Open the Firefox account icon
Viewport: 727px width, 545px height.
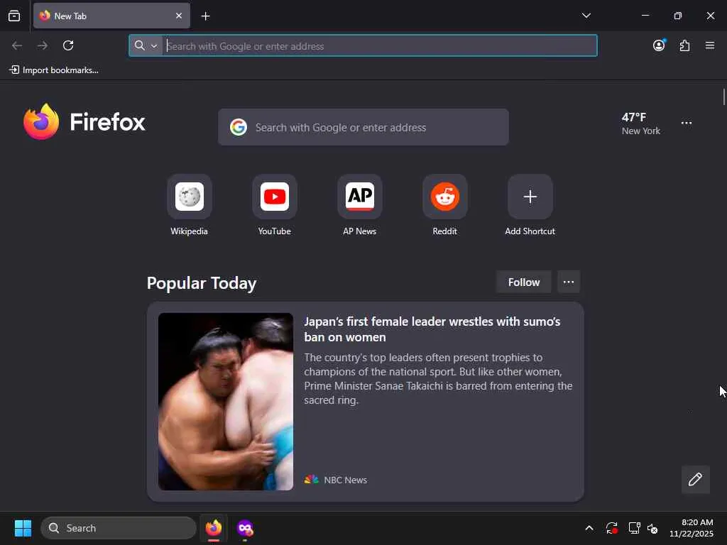pos(659,45)
